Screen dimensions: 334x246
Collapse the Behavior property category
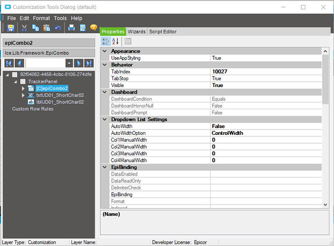tap(104, 64)
